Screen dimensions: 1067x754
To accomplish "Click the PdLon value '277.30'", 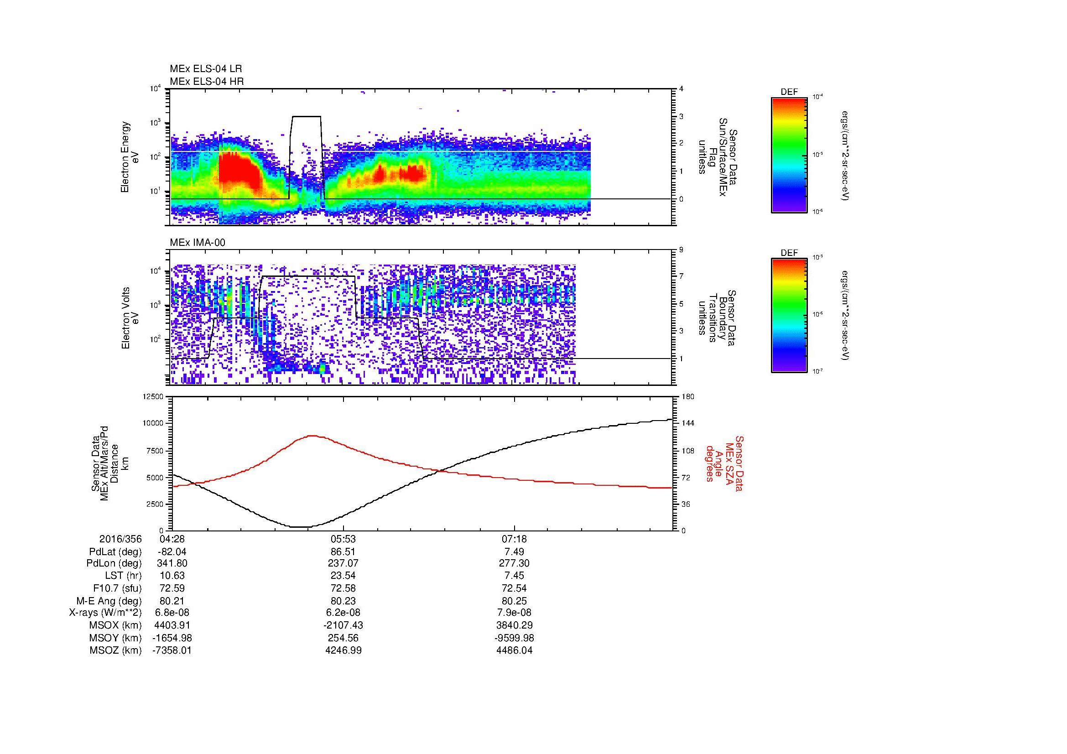I will point(515,564).
